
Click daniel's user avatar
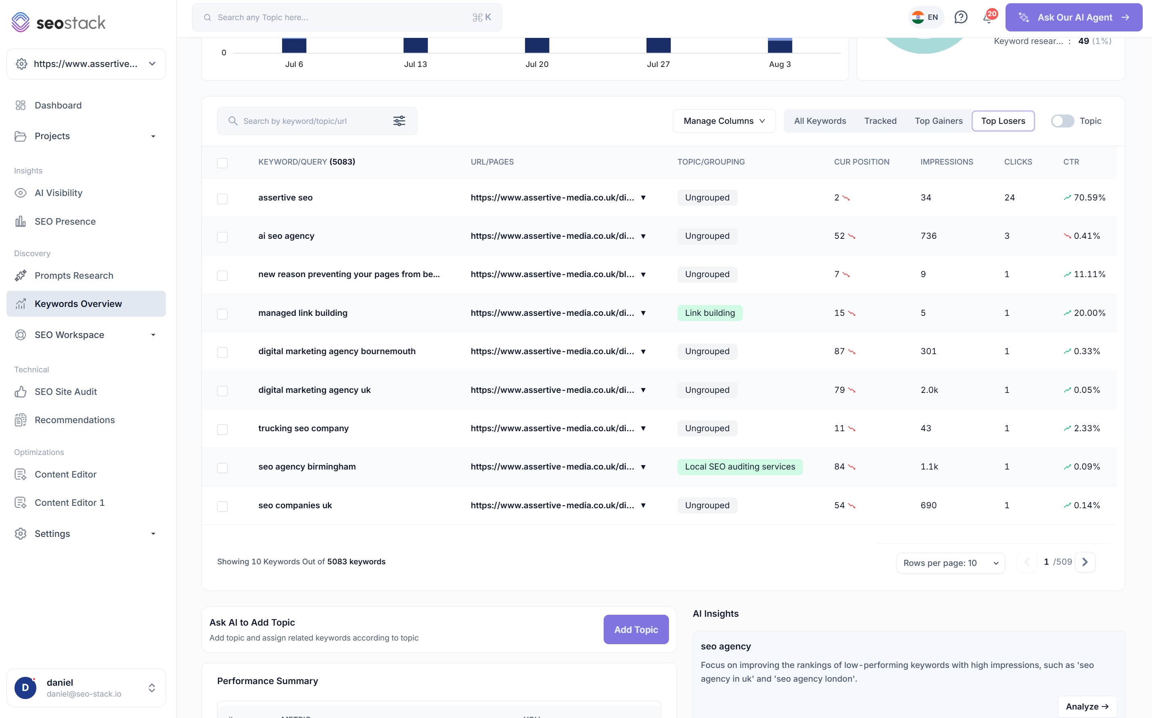(26, 688)
